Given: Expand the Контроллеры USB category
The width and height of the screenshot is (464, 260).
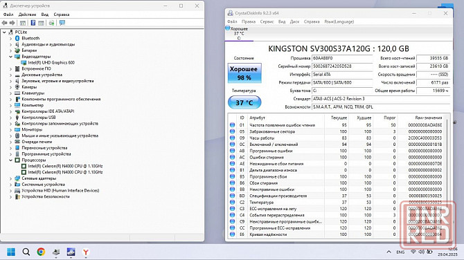Looking at the screenshot, I should point(10,118).
